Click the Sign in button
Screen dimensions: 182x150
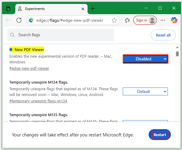[x=145, y=20]
